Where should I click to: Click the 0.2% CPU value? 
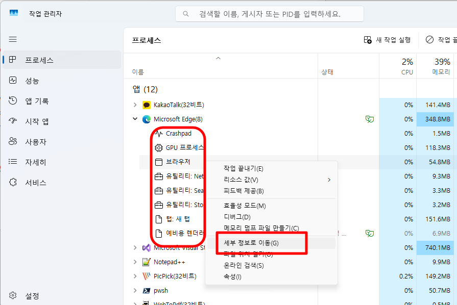(406, 276)
